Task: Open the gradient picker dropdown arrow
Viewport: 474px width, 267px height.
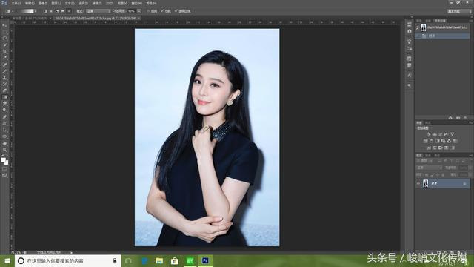Action: pos(36,11)
